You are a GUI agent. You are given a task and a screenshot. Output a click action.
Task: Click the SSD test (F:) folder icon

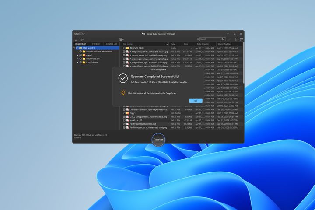[x=80, y=48]
